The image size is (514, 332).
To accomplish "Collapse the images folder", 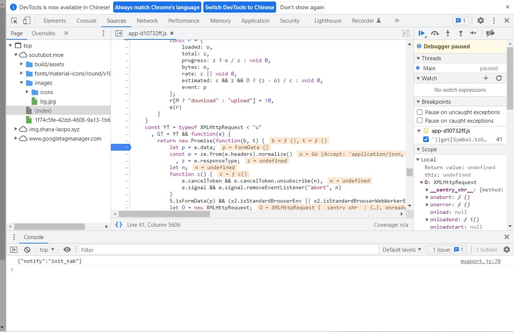I will pyautogui.click(x=22, y=83).
